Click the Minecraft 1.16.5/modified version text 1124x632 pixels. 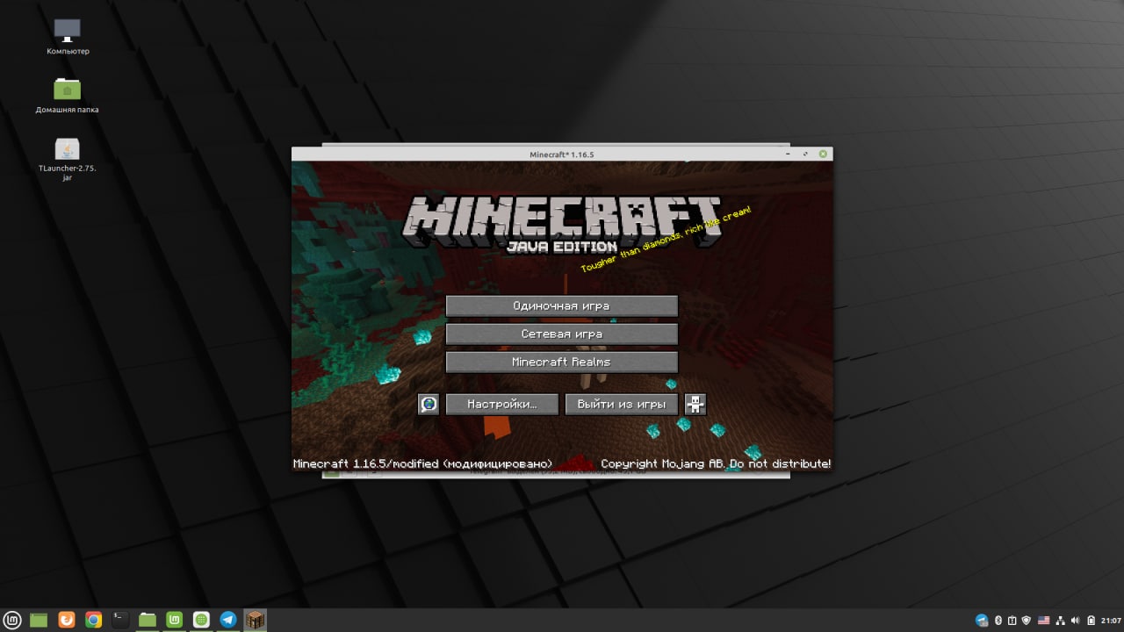[423, 463]
